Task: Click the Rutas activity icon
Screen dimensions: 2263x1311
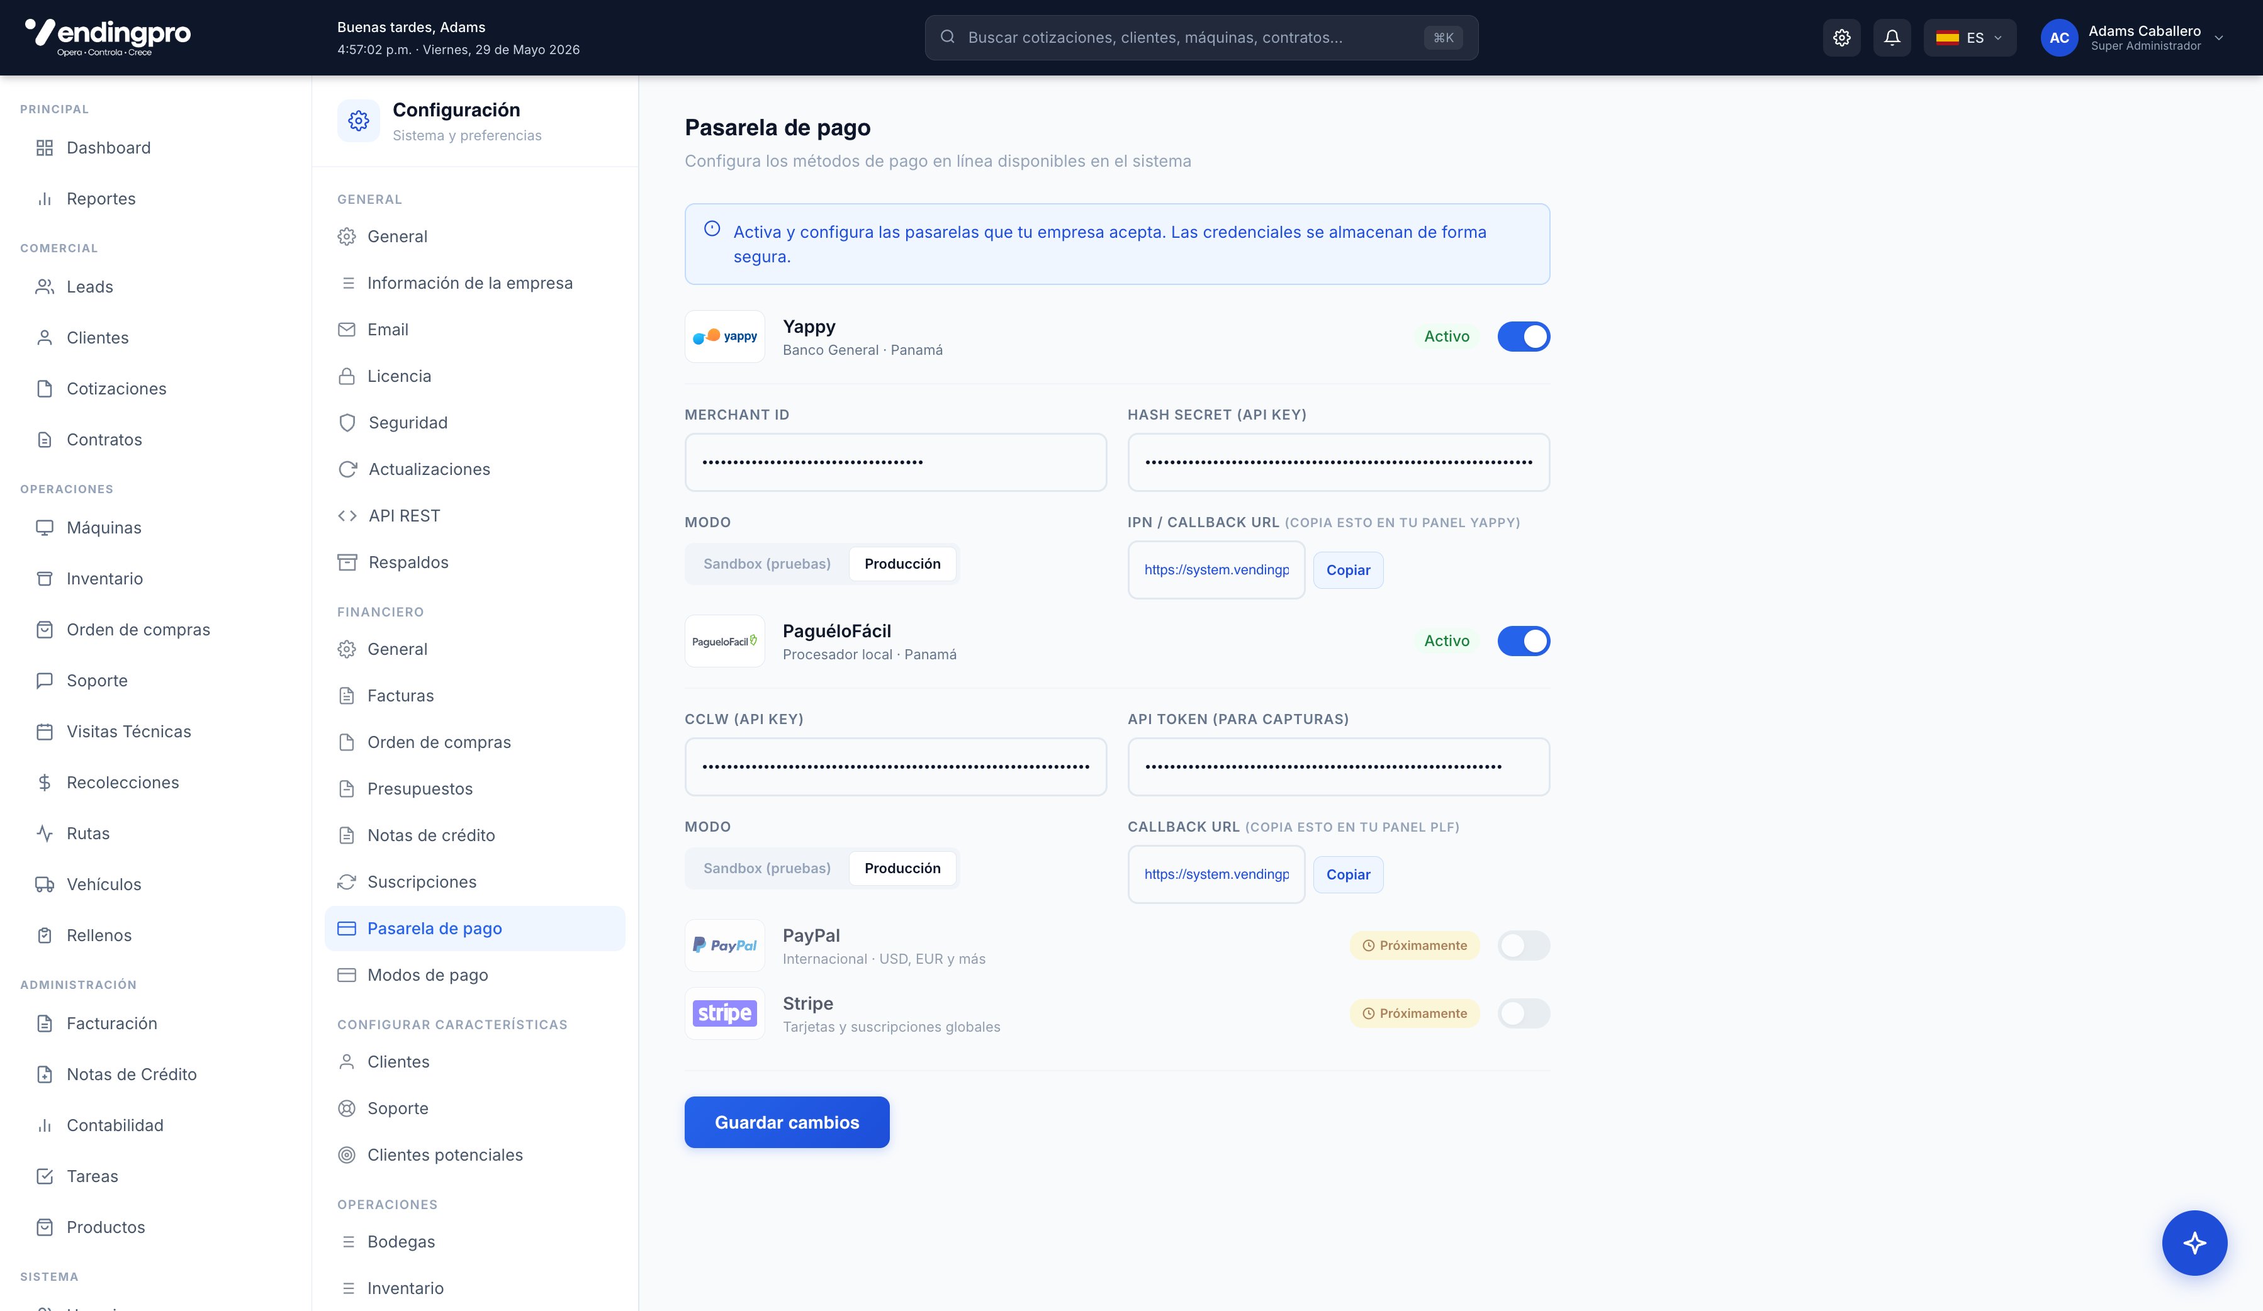Action: click(x=44, y=834)
